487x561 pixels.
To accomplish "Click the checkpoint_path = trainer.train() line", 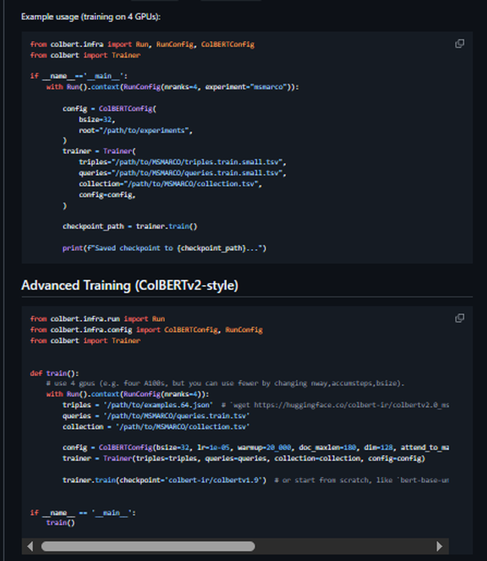I will [130, 226].
